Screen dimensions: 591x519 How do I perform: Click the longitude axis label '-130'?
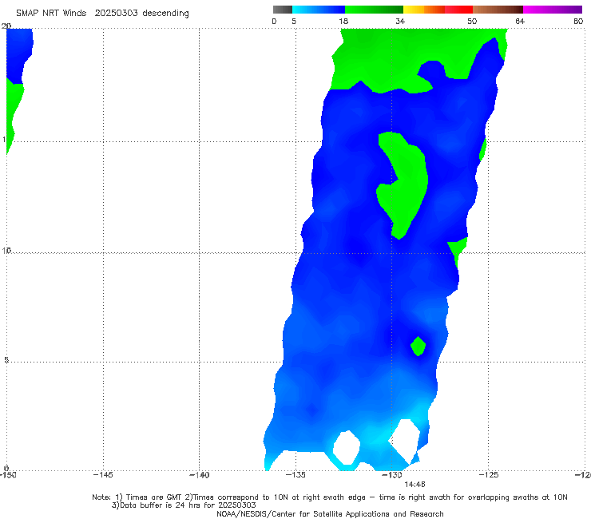(392, 475)
